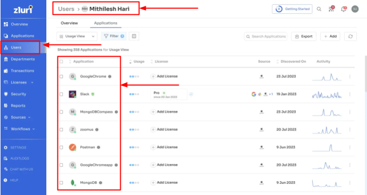Open the Filter options
The image size is (367, 195).
tap(114, 36)
